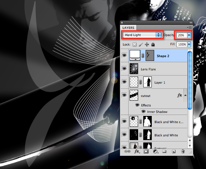The height and width of the screenshot is (169, 206).
Task: Hide the Lens Flare layer
Action: click(124, 68)
